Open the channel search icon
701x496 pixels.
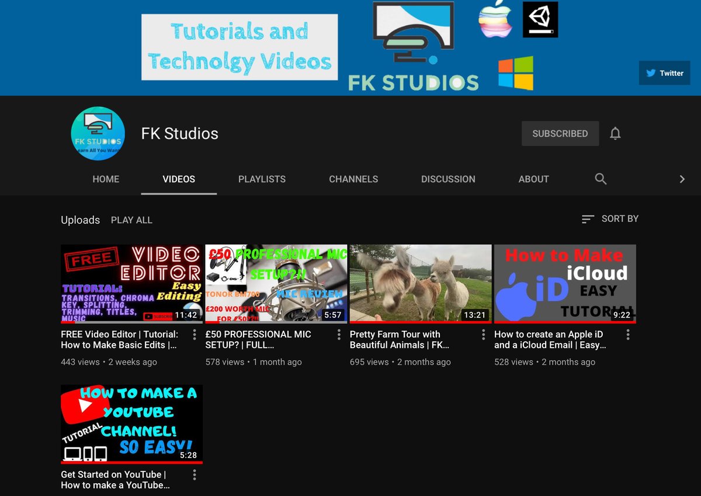tap(601, 179)
